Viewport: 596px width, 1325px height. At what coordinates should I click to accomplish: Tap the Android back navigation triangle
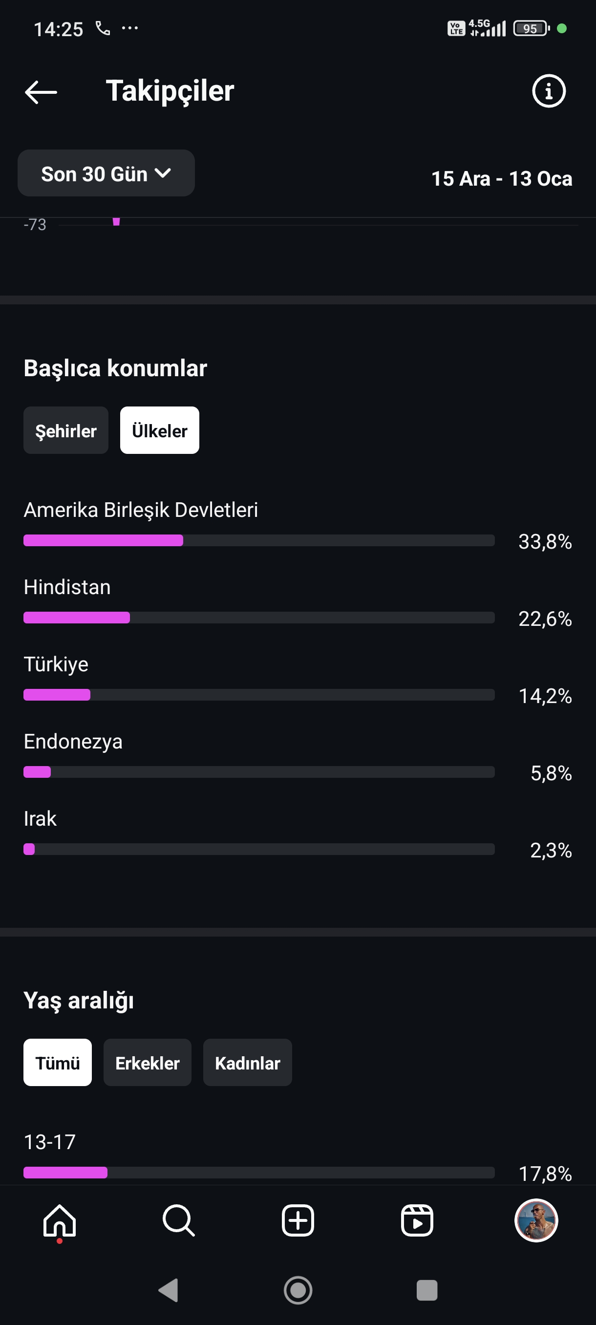(168, 1290)
